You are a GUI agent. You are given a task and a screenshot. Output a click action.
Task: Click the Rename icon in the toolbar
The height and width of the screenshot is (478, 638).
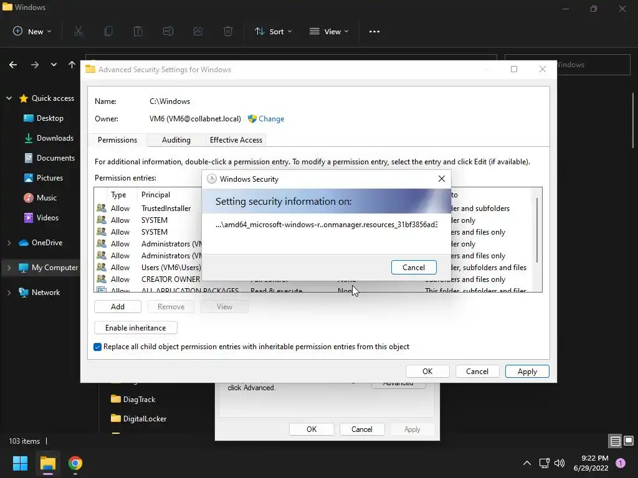pos(168,31)
